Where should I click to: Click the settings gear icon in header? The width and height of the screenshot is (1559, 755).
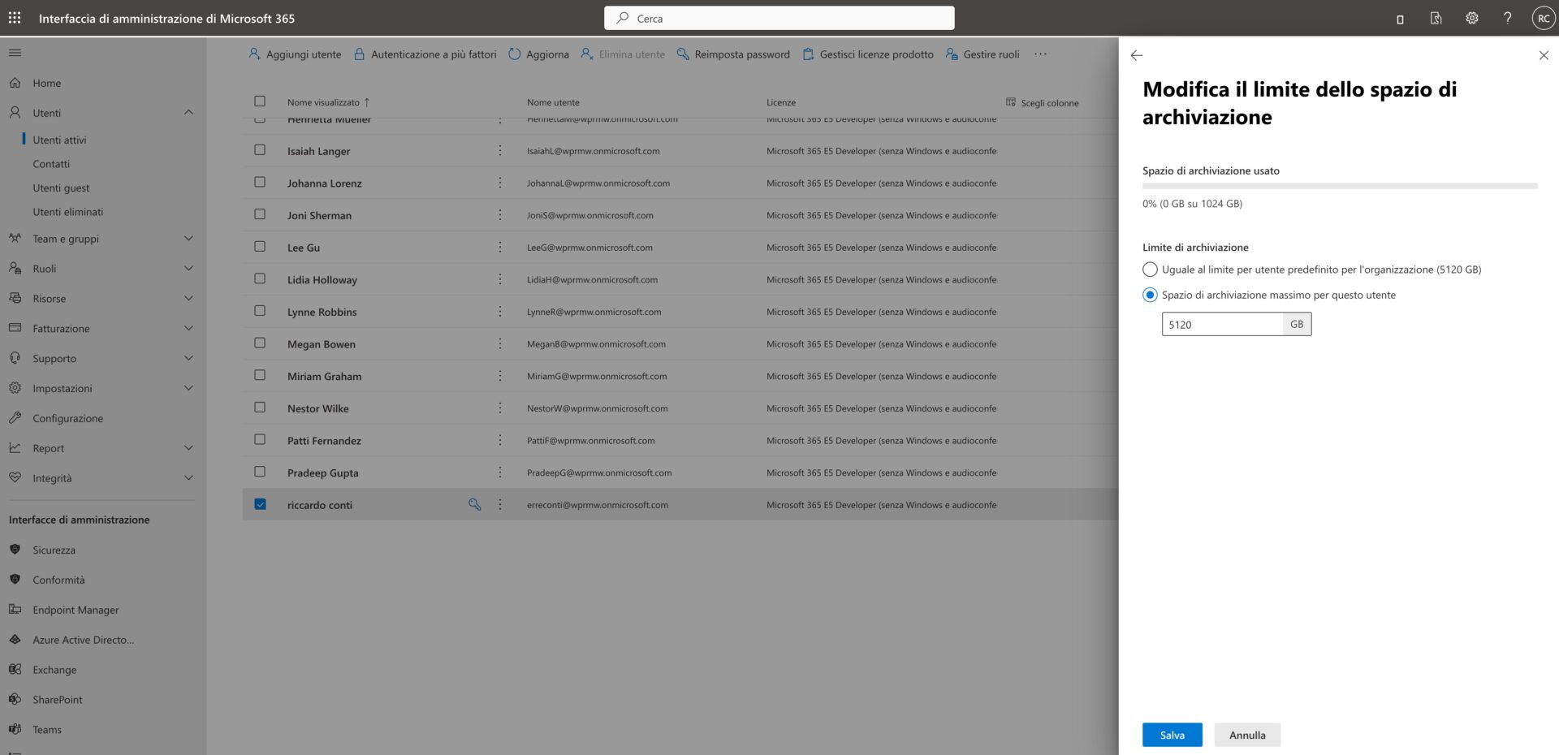click(1471, 18)
